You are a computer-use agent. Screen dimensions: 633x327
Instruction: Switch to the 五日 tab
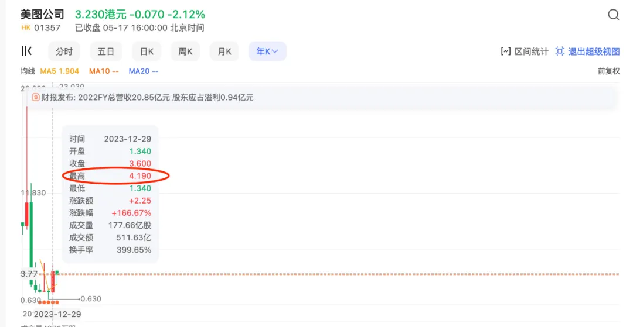105,51
